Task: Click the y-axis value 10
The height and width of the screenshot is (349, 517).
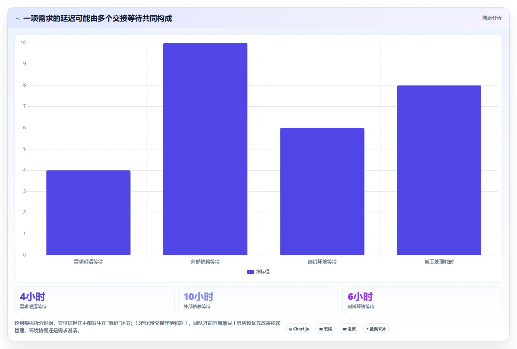Action: pyautogui.click(x=23, y=43)
